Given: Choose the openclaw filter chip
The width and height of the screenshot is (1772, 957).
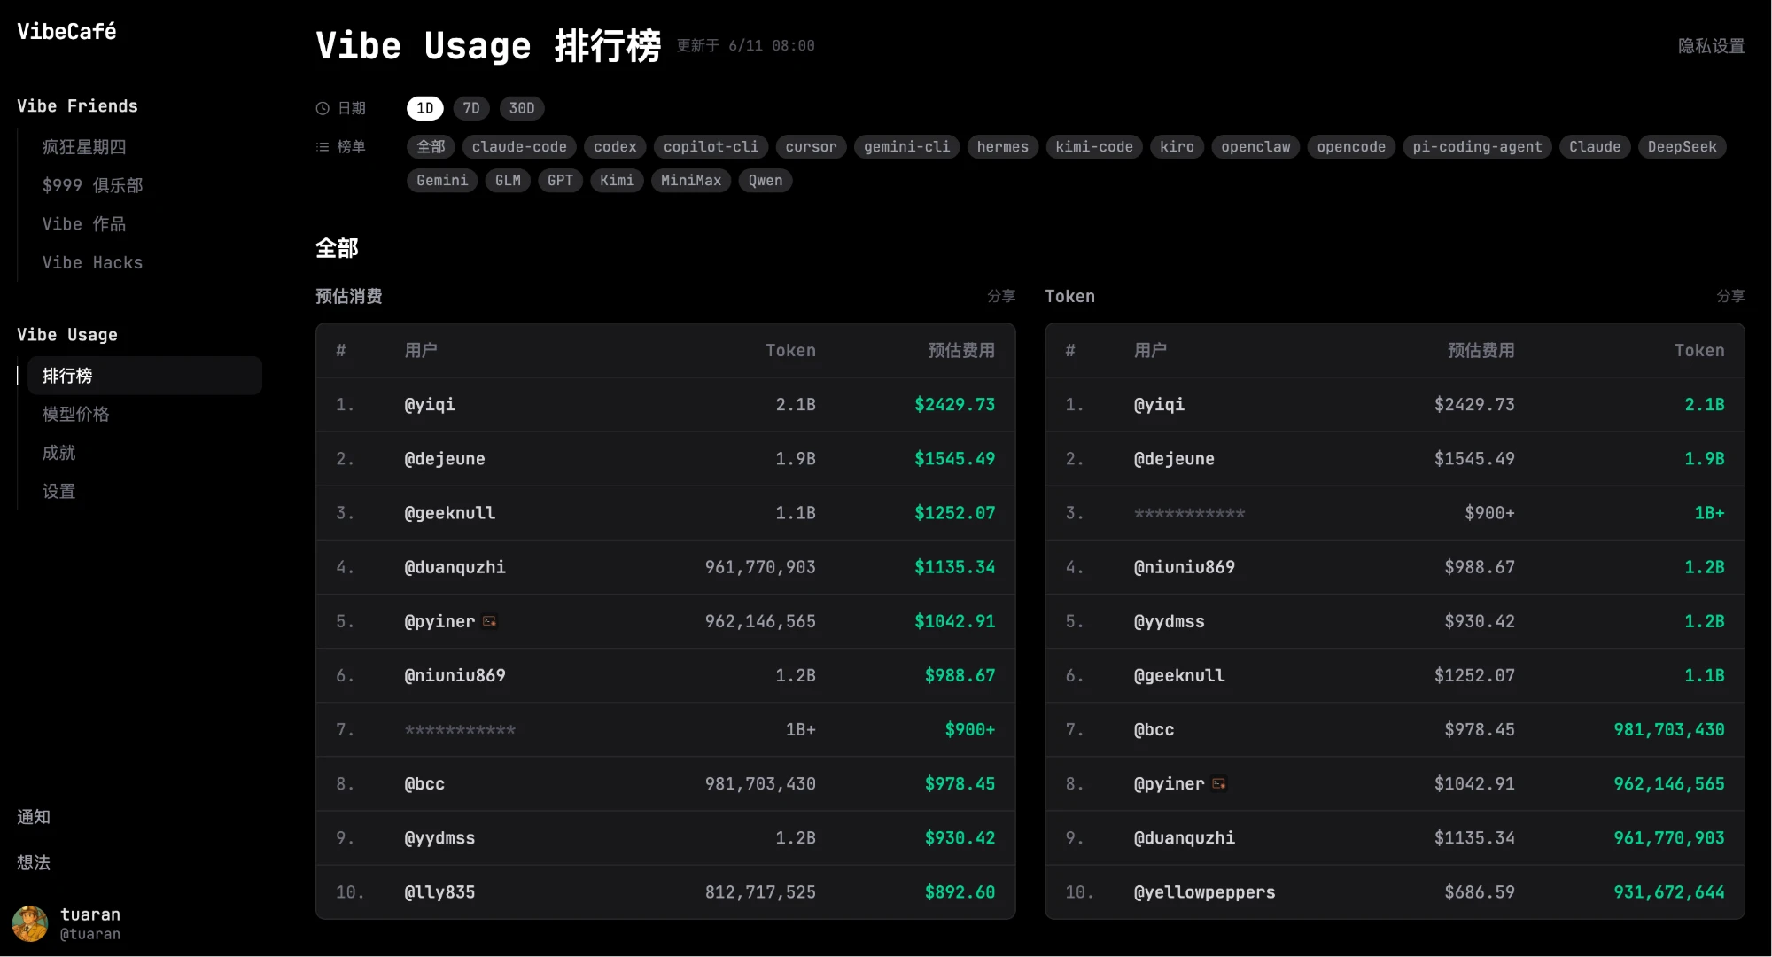Looking at the screenshot, I should (1255, 147).
